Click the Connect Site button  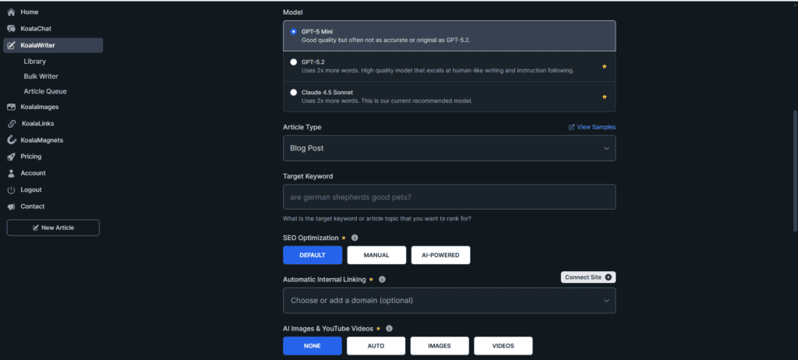coord(588,277)
